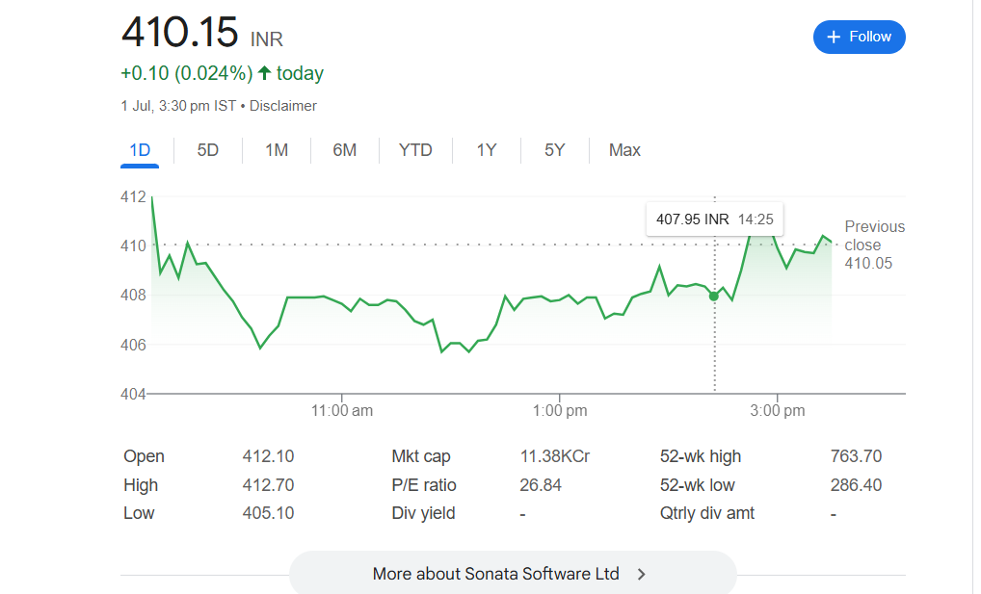Open the Disclaimer link
The width and height of the screenshot is (981, 594).
tap(282, 106)
